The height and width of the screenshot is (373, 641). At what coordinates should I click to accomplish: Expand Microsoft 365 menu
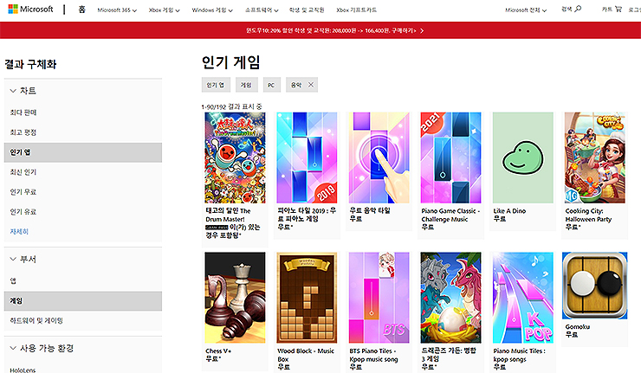(117, 10)
